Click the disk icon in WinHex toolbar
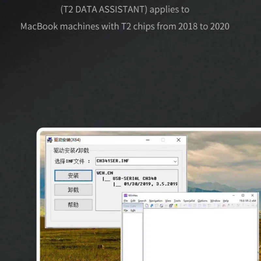The height and width of the screenshot is (261, 261). pyautogui.click(x=161, y=206)
